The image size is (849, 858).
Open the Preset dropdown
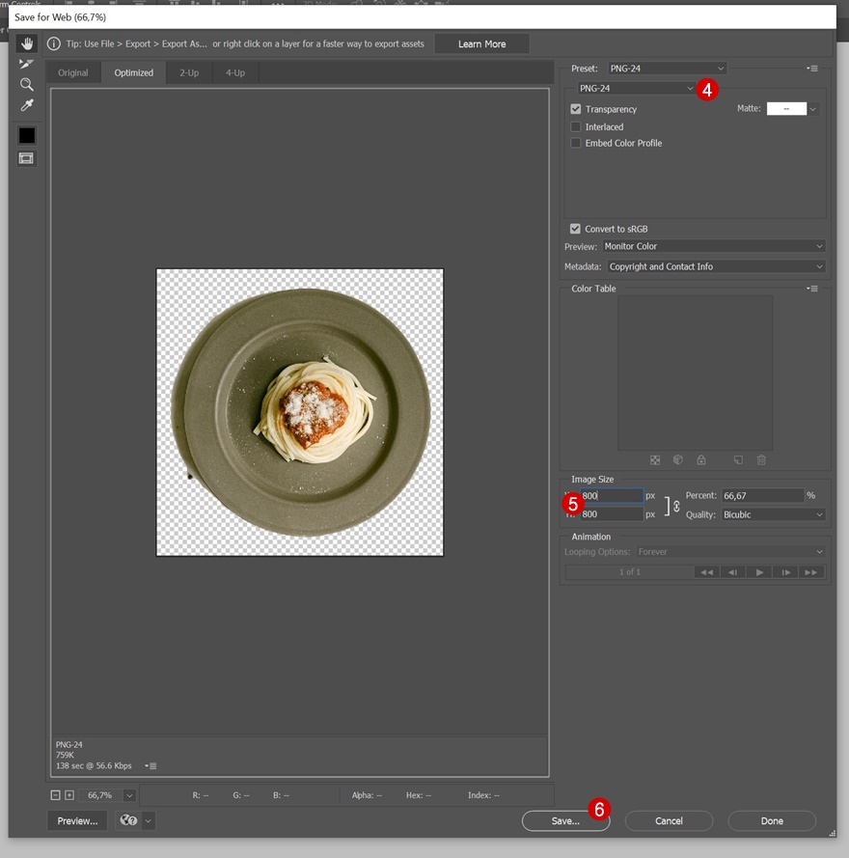pyautogui.click(x=665, y=69)
